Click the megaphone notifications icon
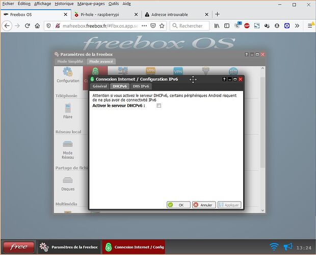Viewport: 316px width, 255px height. (287, 247)
